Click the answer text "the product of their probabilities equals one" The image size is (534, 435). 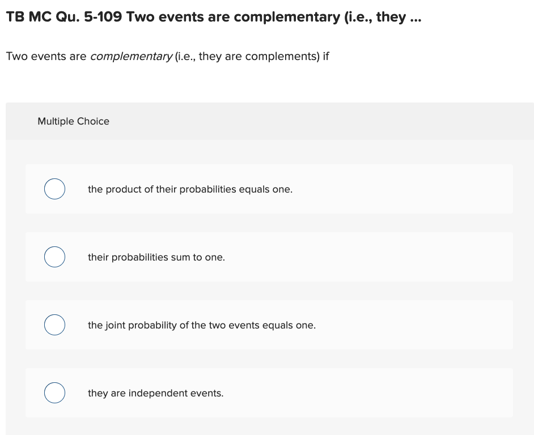coord(190,189)
